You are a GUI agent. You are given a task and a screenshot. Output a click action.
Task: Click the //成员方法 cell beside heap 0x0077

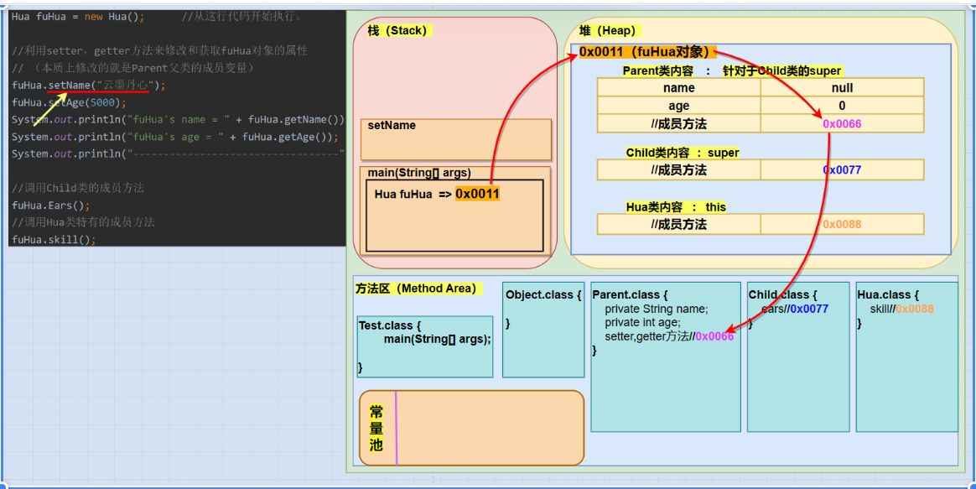678,169
